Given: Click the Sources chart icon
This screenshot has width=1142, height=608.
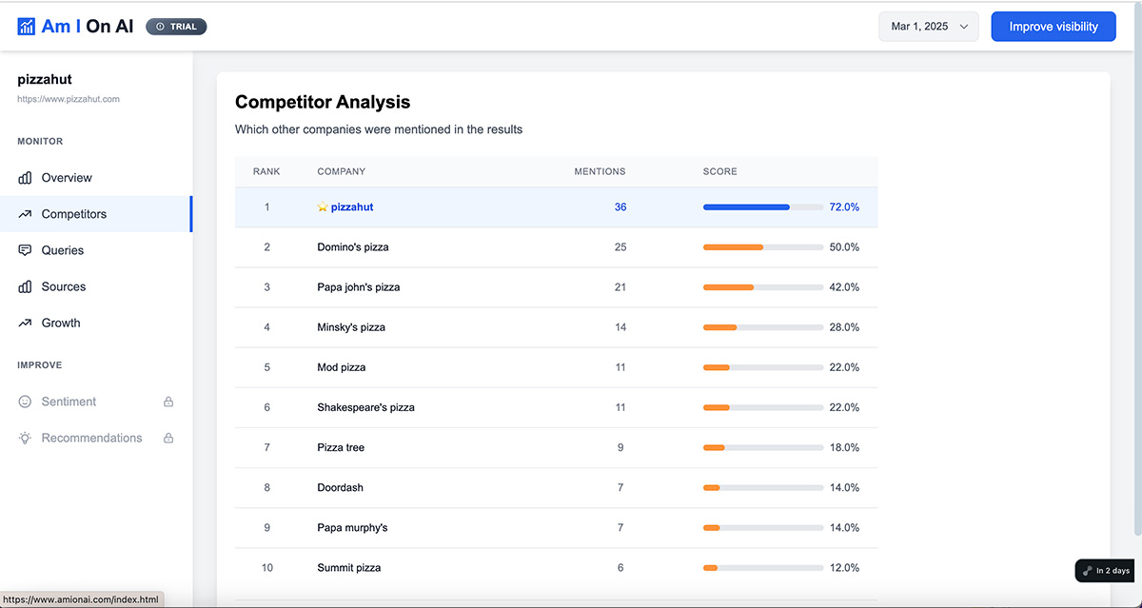Looking at the screenshot, I should 25,286.
